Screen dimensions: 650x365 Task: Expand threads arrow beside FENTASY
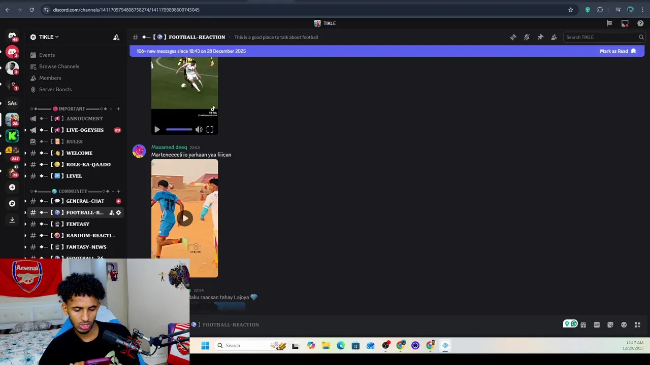(25, 224)
